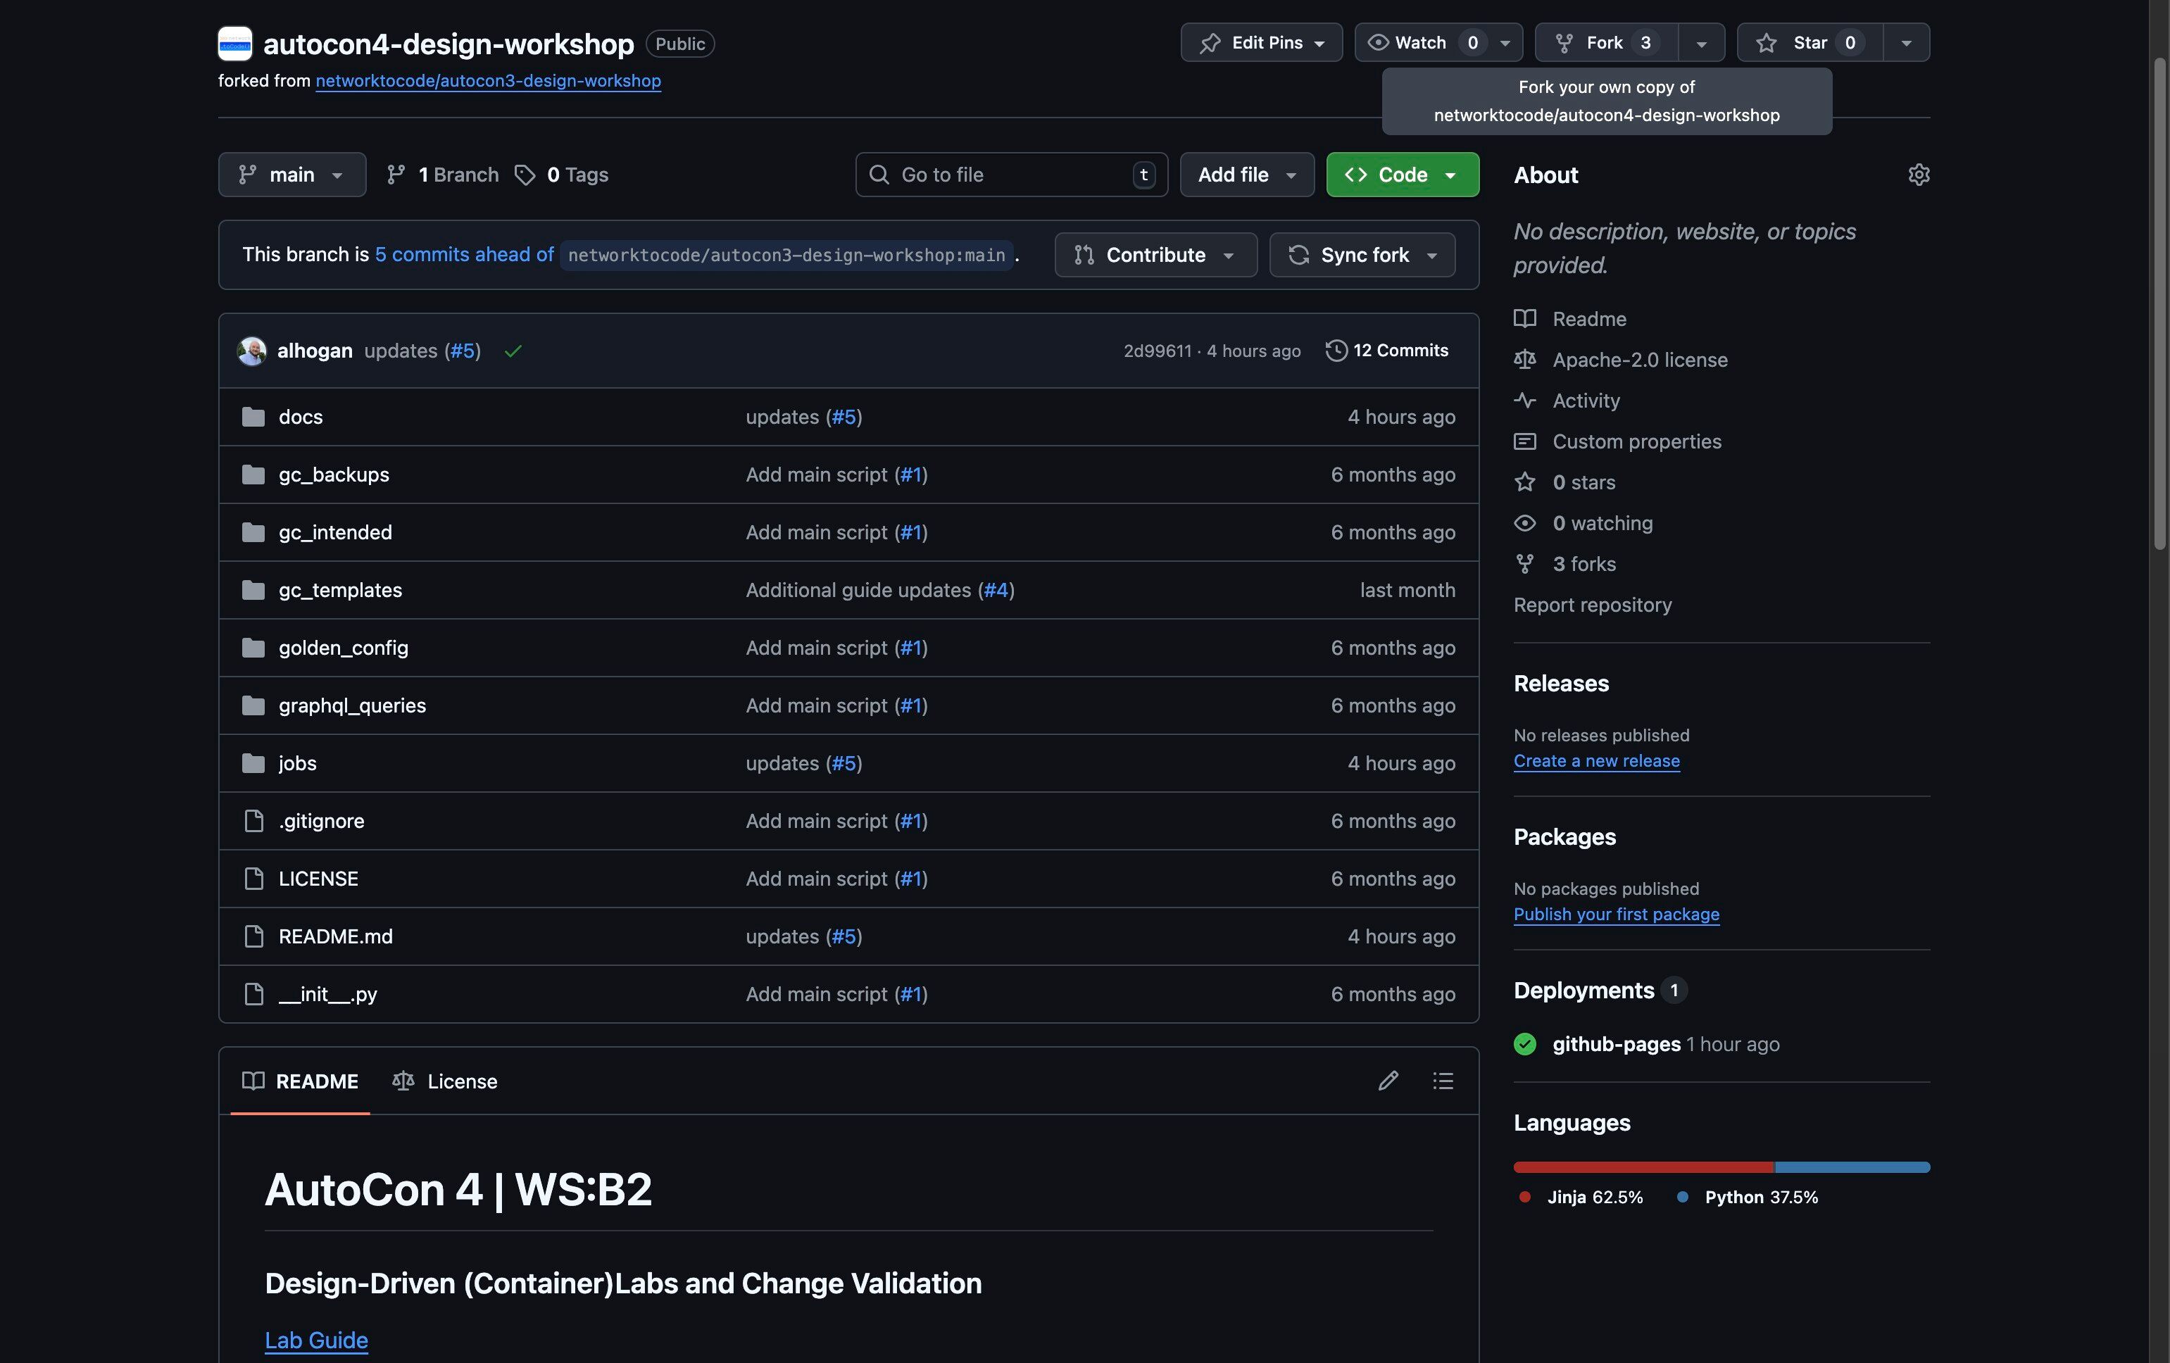Open README outline list icon
The image size is (2170, 1363).
point(1443,1080)
